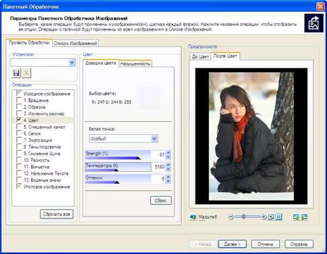Image resolution: width=327 pixels, height=254 pixels.
Task: Switch to Профиль Обработки tab
Action: click(x=29, y=43)
